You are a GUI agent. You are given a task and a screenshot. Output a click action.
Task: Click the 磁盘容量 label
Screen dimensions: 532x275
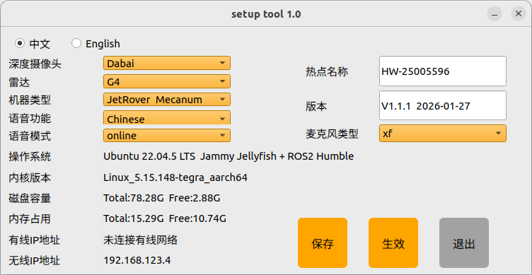pyautogui.click(x=30, y=199)
